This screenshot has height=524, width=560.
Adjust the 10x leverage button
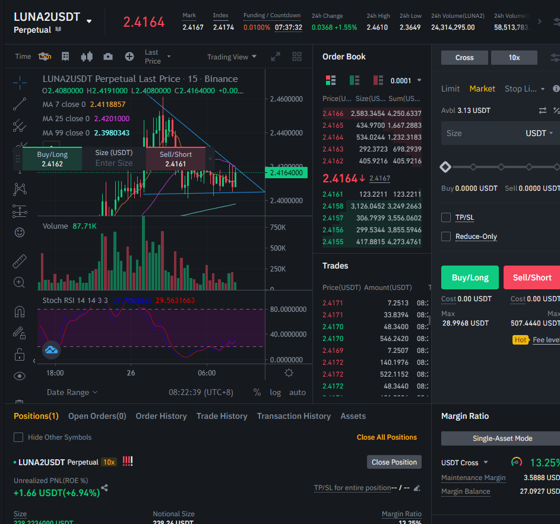pyautogui.click(x=514, y=58)
